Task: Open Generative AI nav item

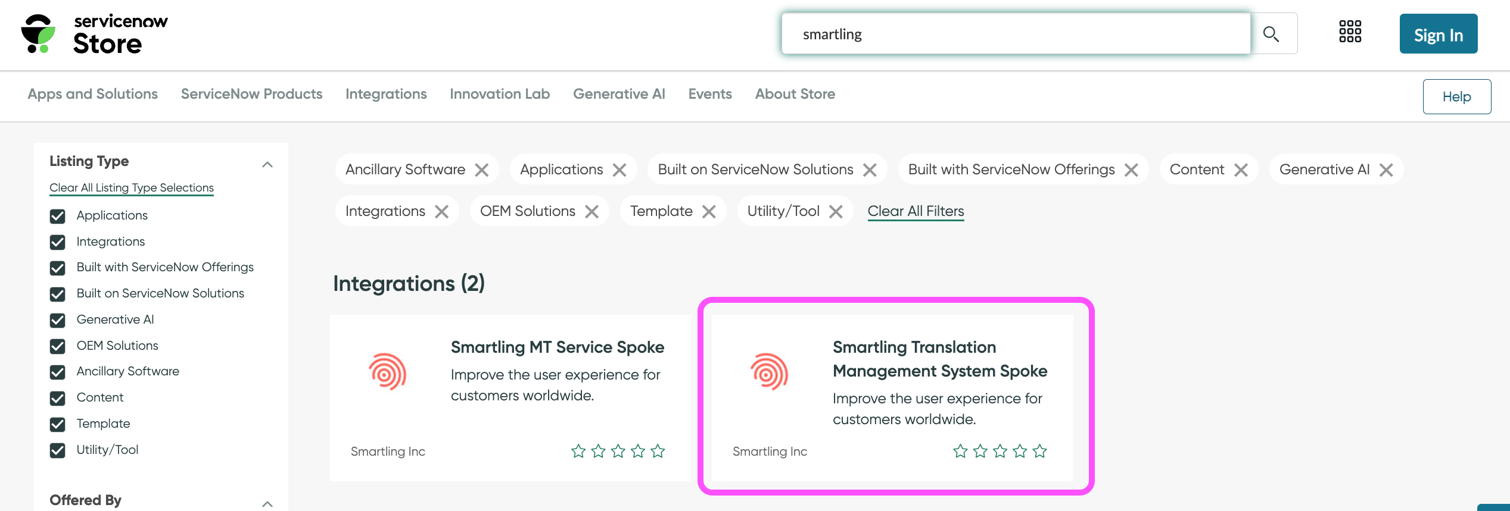Action: tap(619, 94)
